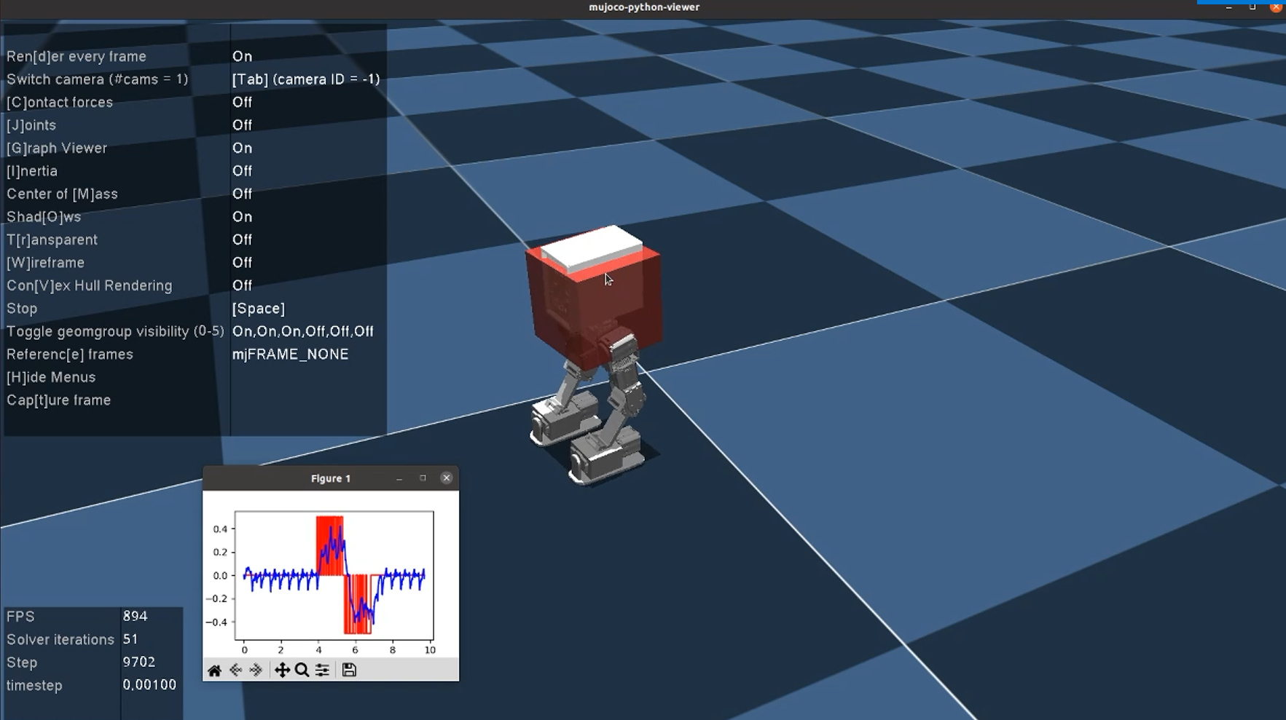Click the Step value '9702'
The height and width of the screenshot is (720, 1286).
(139, 662)
